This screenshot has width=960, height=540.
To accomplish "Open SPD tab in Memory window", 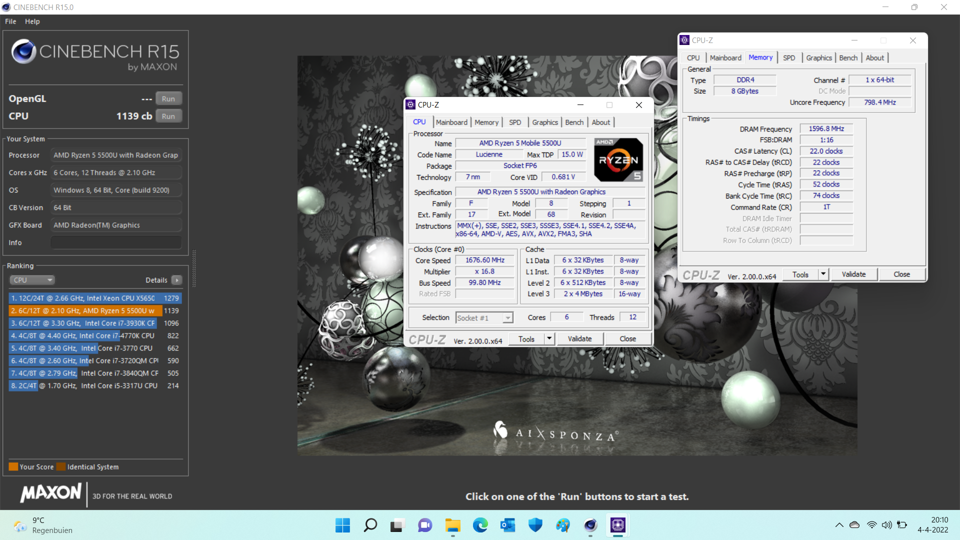I will tap(789, 58).
